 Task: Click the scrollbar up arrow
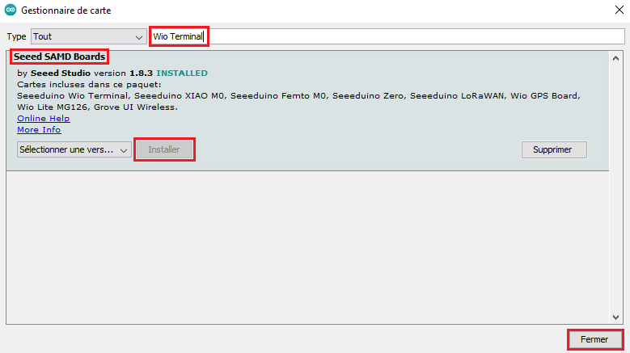click(x=615, y=58)
